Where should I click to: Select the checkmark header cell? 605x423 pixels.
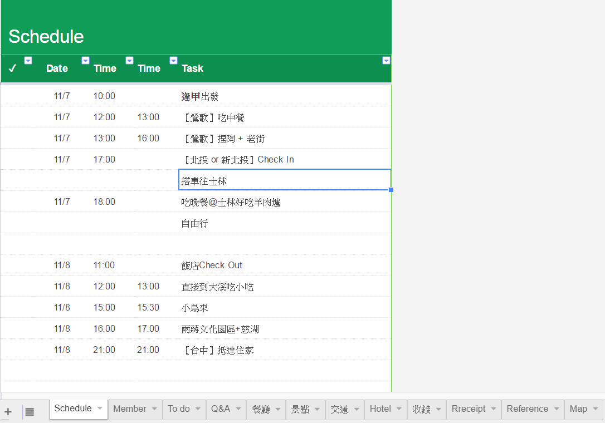[x=17, y=68]
